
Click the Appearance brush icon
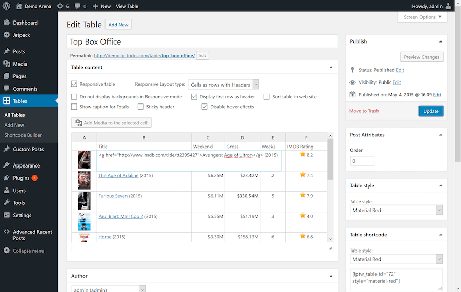[7, 165]
